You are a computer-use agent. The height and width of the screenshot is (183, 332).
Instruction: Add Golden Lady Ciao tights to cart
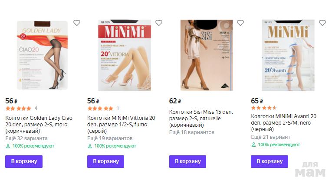(x=24, y=161)
